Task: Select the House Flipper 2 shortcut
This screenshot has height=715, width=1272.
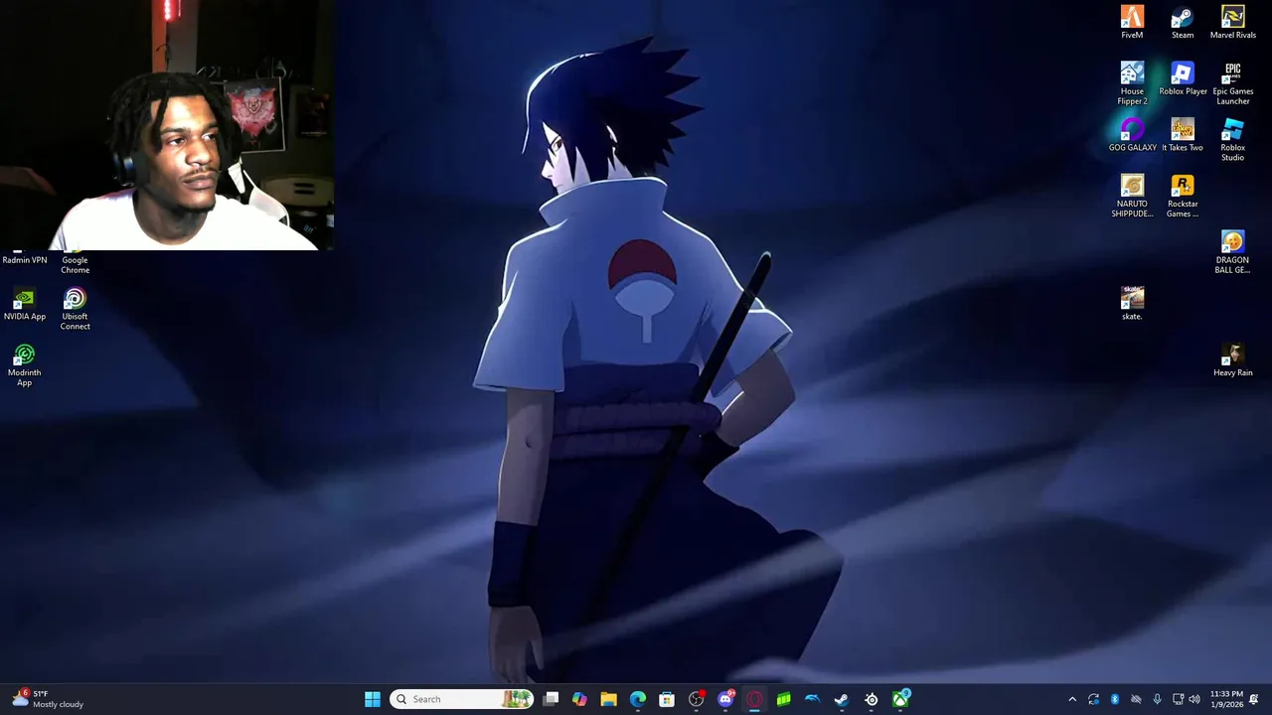Action: pyautogui.click(x=1132, y=83)
